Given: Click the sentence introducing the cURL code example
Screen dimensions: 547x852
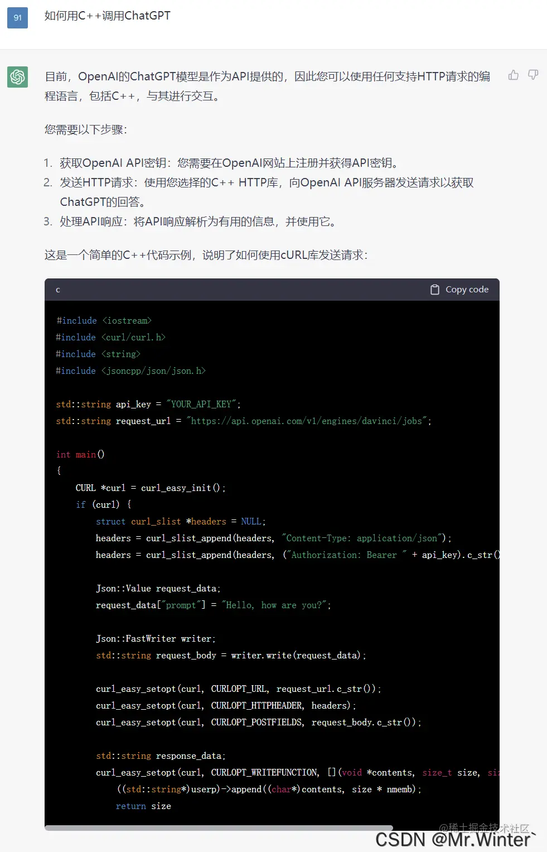Looking at the screenshot, I should [206, 255].
